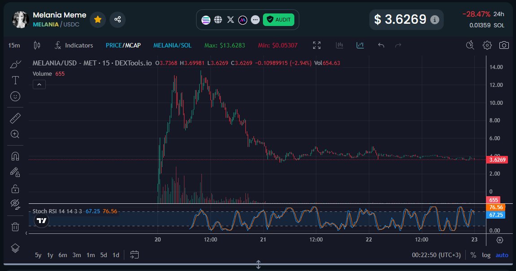The width and height of the screenshot is (516, 271).
Task: Click the Max: $13.6283 label
Action: [224, 45]
